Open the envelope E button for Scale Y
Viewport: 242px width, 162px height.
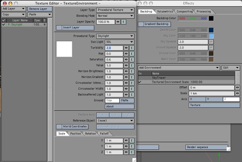132,146
